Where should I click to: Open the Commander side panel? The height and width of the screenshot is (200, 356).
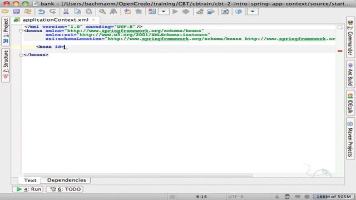pos(350,38)
